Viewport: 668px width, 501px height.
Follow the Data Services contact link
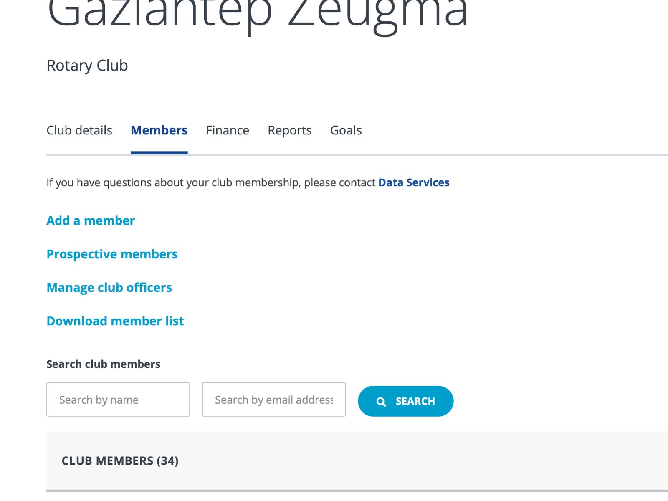414,182
